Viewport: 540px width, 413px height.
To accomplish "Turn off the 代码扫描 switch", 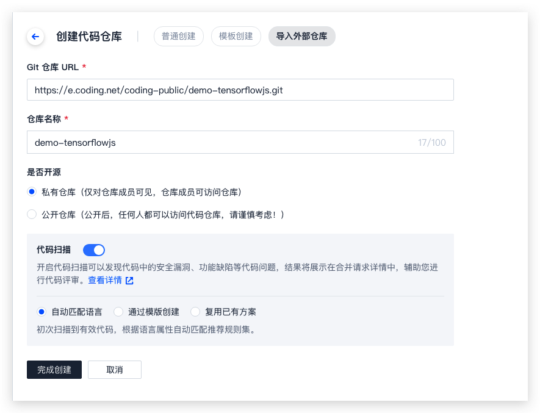I will click(x=94, y=250).
